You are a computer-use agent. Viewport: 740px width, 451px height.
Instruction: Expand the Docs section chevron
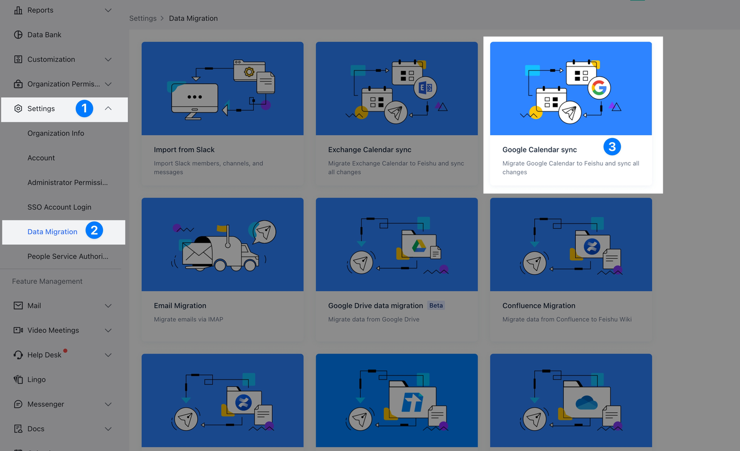pos(108,429)
